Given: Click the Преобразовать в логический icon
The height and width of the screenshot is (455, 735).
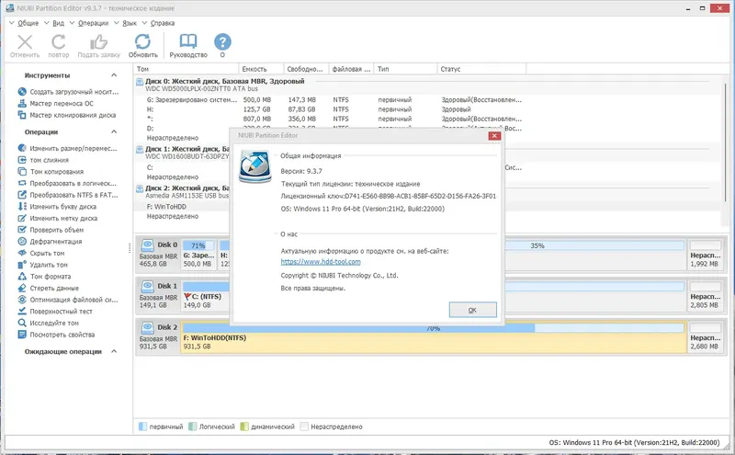Looking at the screenshot, I should [22, 183].
